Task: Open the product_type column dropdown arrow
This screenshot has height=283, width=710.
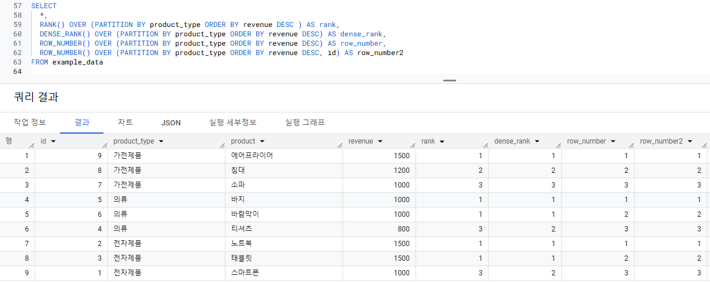Action: coord(161,141)
